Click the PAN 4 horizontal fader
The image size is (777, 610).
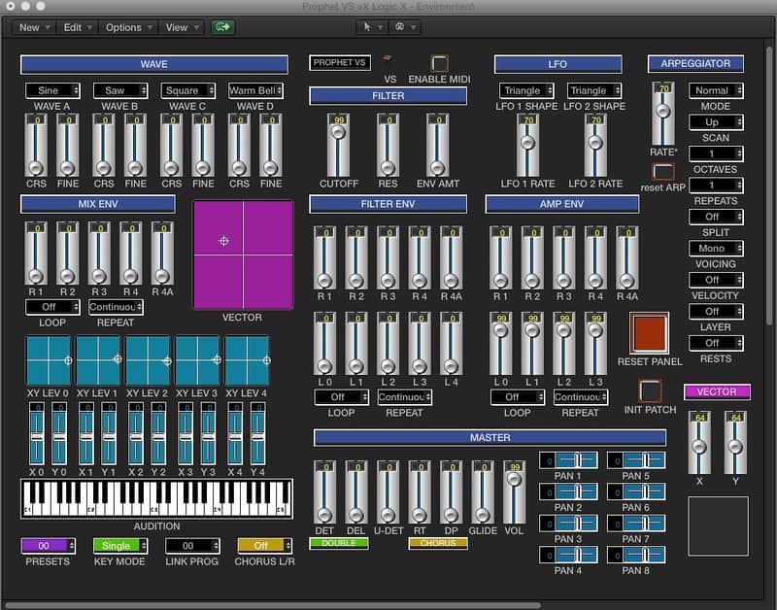pos(568,555)
